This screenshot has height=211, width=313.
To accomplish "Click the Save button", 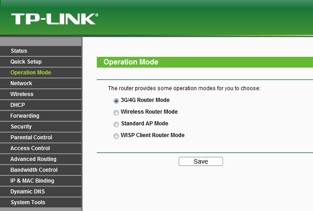I will [201, 161].
